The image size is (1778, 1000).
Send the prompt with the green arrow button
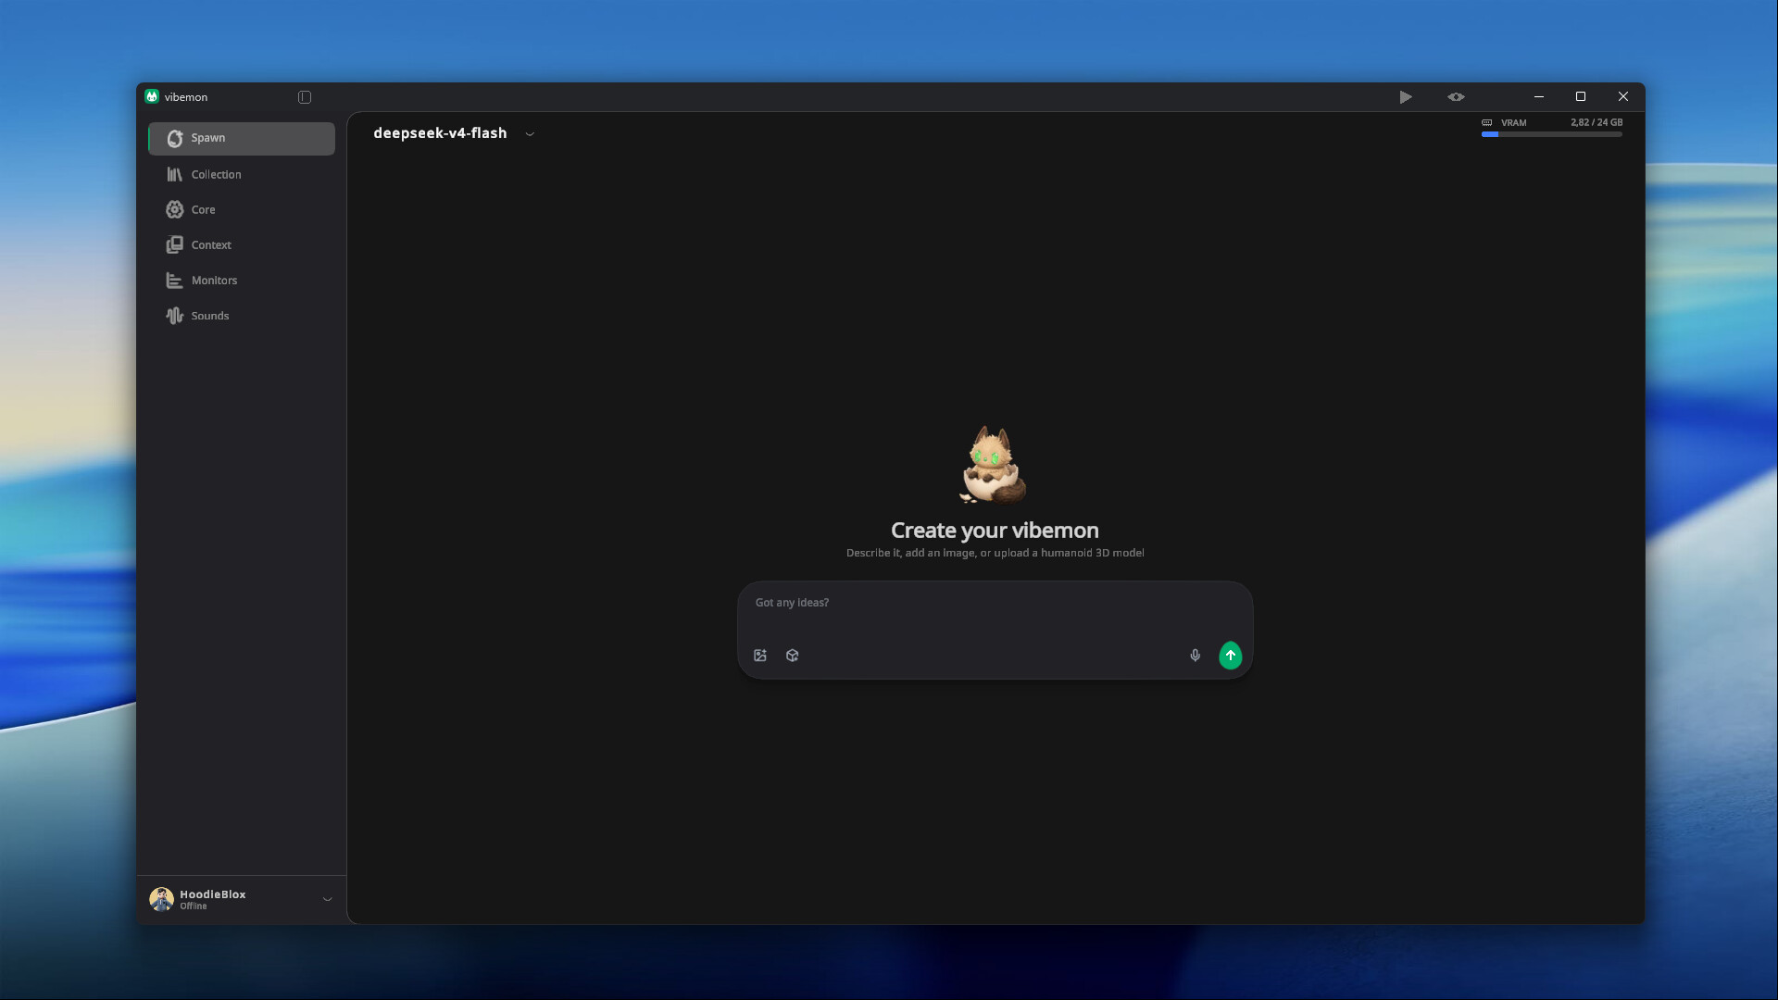(x=1230, y=656)
